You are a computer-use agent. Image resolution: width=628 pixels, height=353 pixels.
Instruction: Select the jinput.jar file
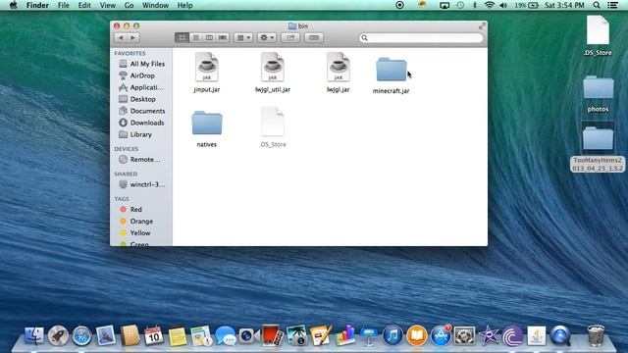tap(207, 73)
